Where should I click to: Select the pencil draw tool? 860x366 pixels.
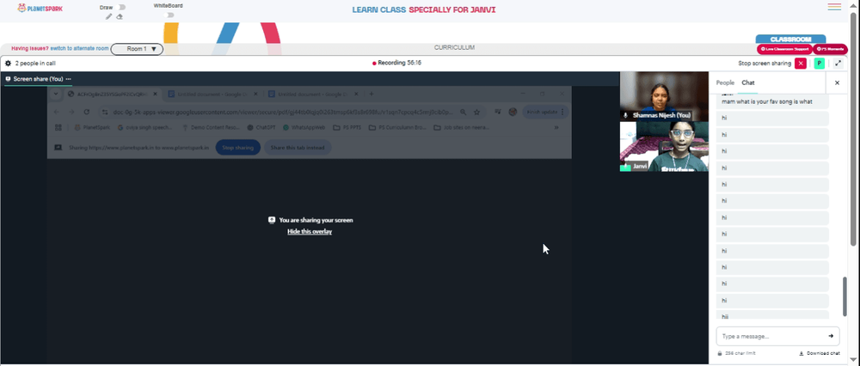point(108,16)
